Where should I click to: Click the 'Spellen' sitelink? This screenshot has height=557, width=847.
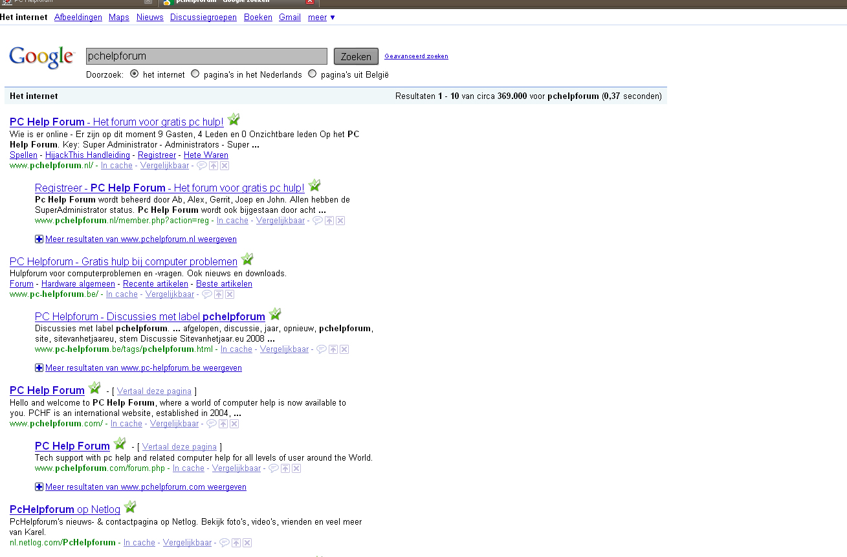pos(23,155)
